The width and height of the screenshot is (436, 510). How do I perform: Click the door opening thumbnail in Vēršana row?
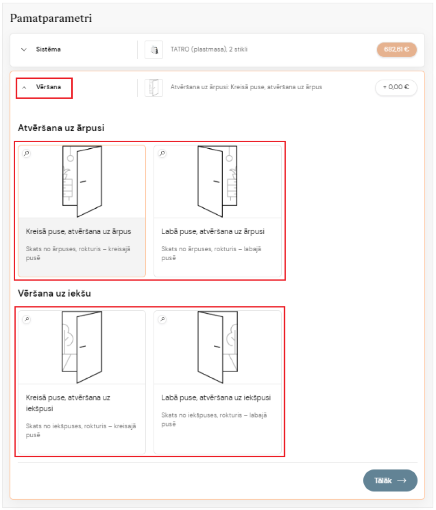click(x=154, y=87)
